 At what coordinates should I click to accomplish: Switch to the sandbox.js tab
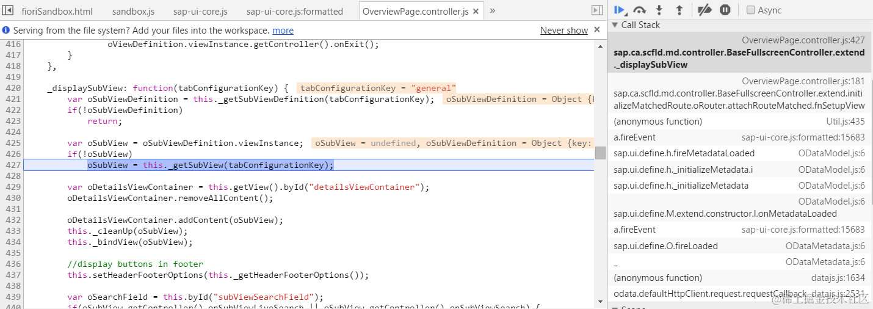(133, 11)
